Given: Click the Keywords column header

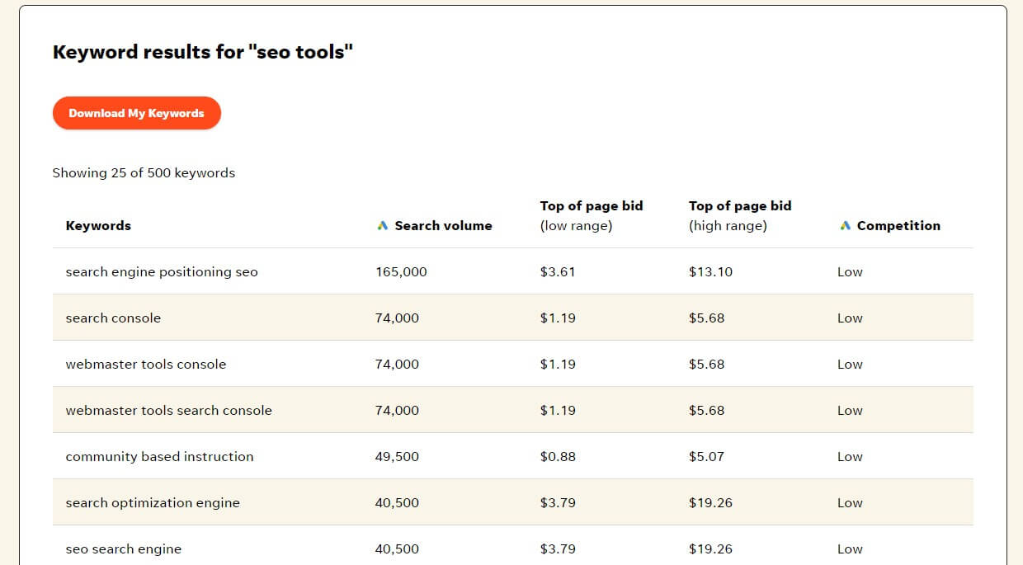Looking at the screenshot, I should pos(98,225).
